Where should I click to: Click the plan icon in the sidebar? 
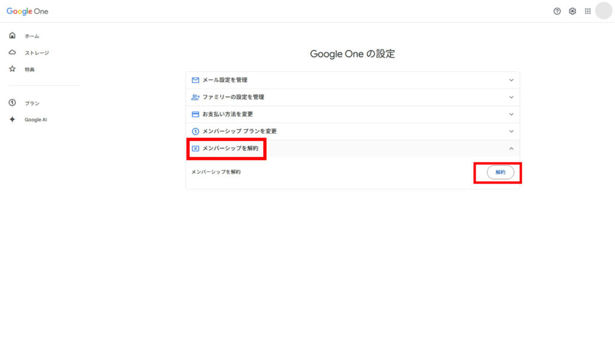[12, 103]
